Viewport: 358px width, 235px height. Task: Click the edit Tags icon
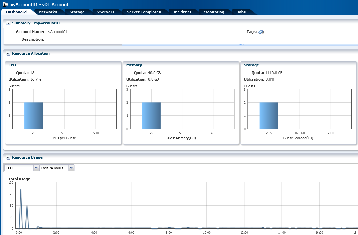tap(261, 32)
